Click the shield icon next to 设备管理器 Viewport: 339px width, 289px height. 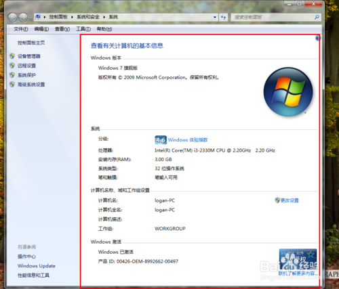coord(12,56)
